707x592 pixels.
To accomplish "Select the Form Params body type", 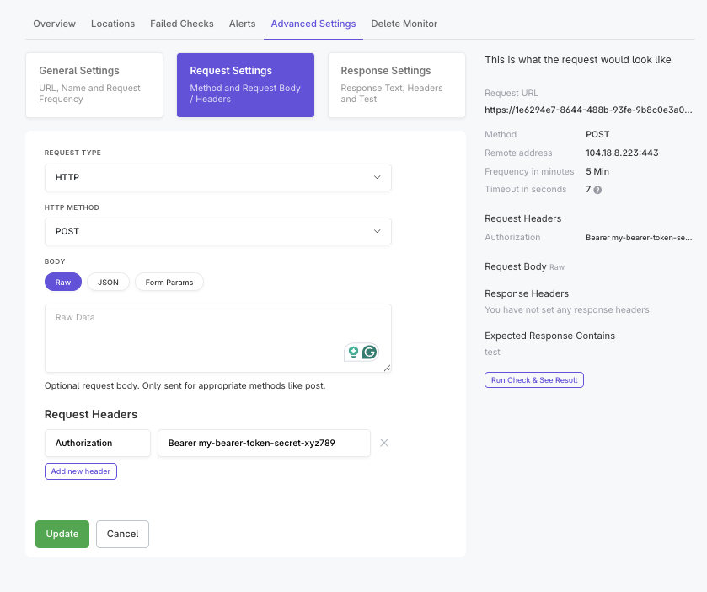I will point(169,282).
